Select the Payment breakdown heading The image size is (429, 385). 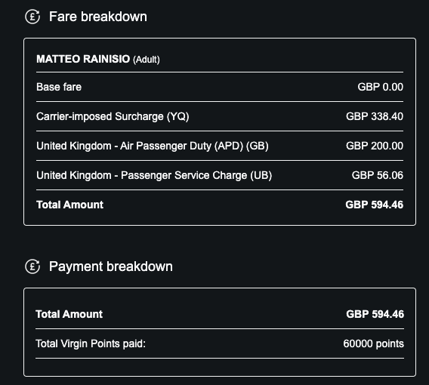tap(111, 266)
